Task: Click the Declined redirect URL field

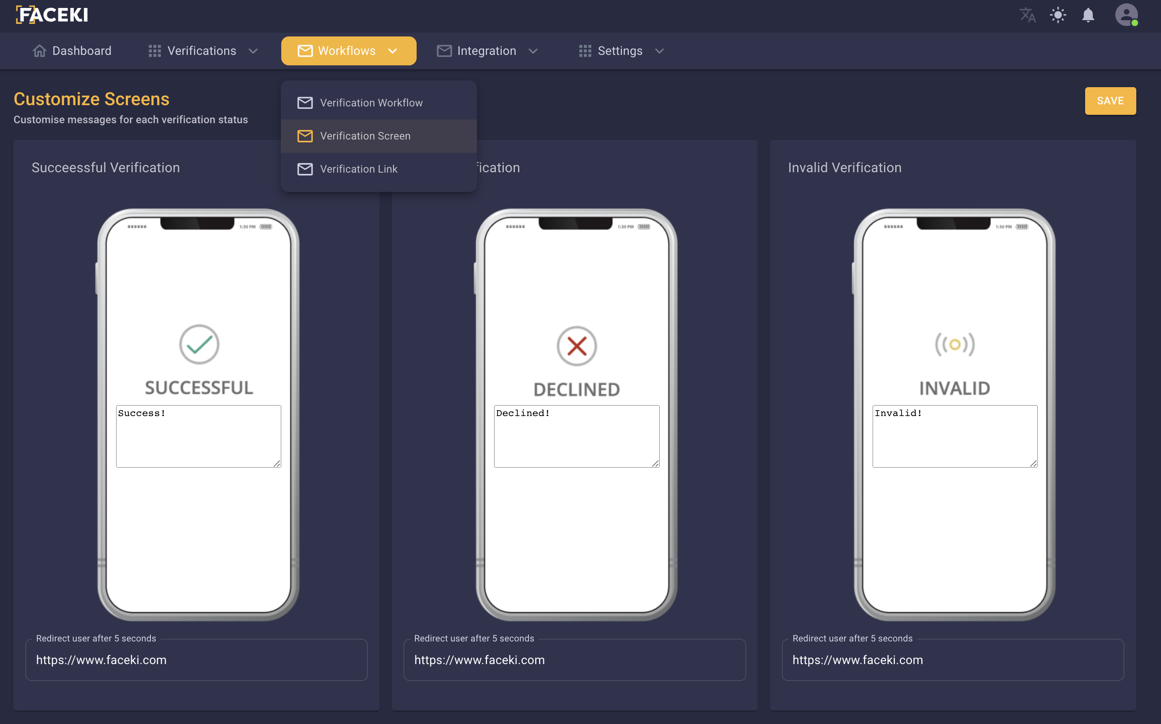Action: click(574, 659)
